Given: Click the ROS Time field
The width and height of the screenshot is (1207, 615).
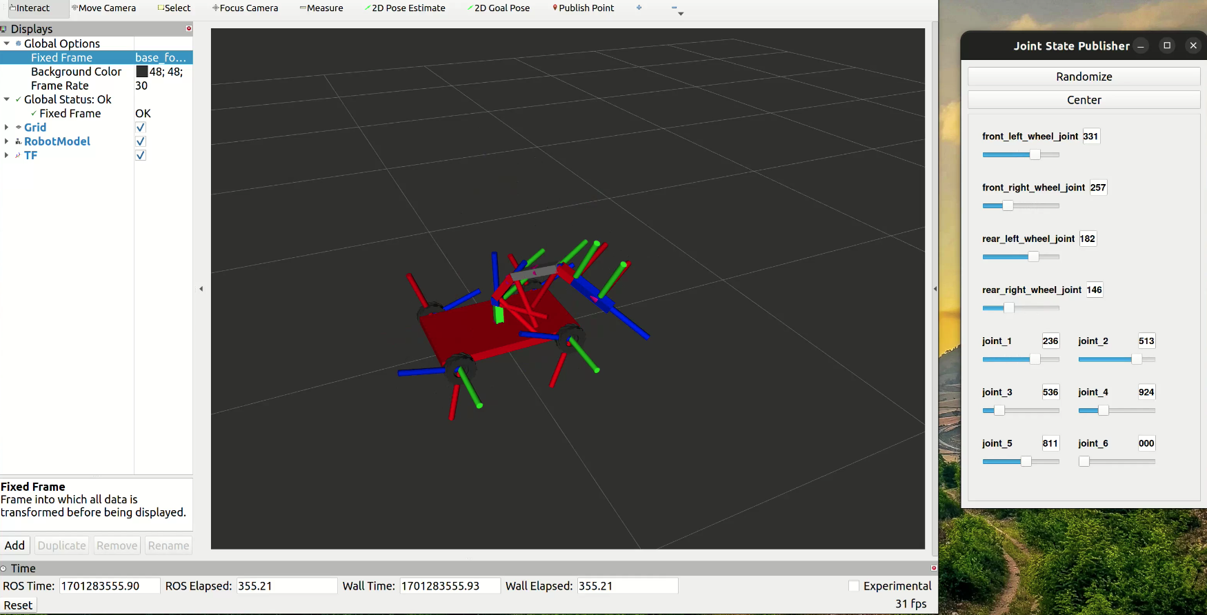Looking at the screenshot, I should [110, 586].
